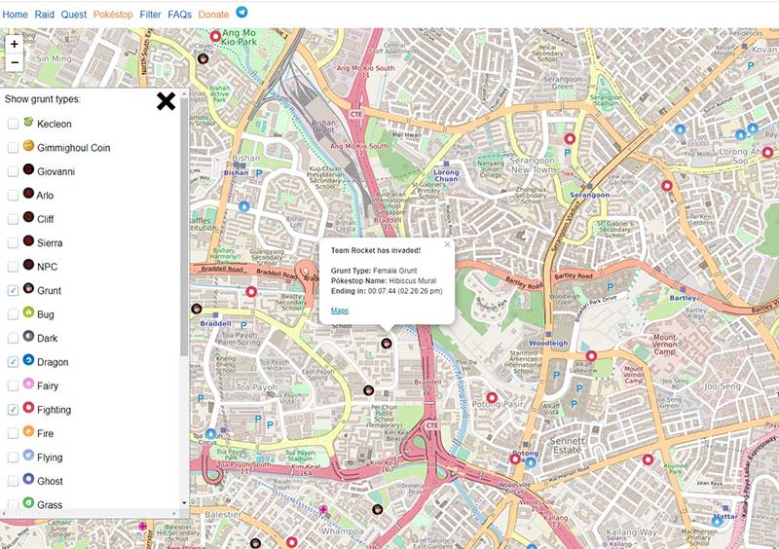Select grunt marker left of Braddell station
The height and width of the screenshot is (549, 779).
click(197, 309)
